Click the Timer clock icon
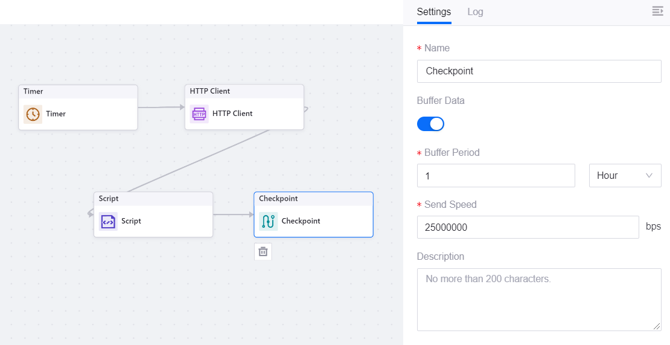Screen dimensions: 670x345 (33, 114)
